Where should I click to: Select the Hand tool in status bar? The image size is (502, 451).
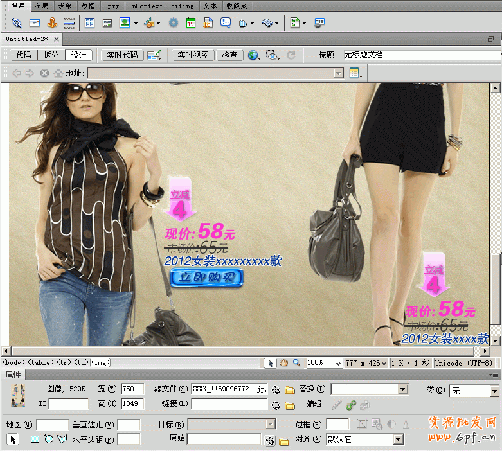coord(283,363)
